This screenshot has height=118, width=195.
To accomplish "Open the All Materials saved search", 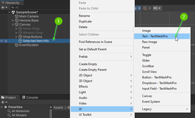I will click(x=19, y=111).
